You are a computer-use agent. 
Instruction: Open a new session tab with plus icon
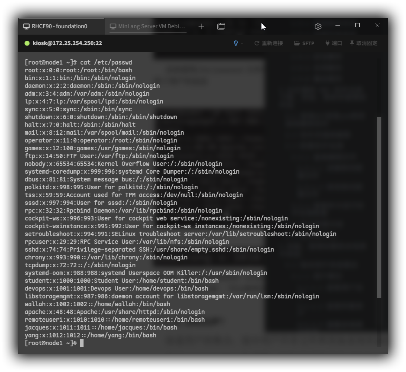(201, 26)
